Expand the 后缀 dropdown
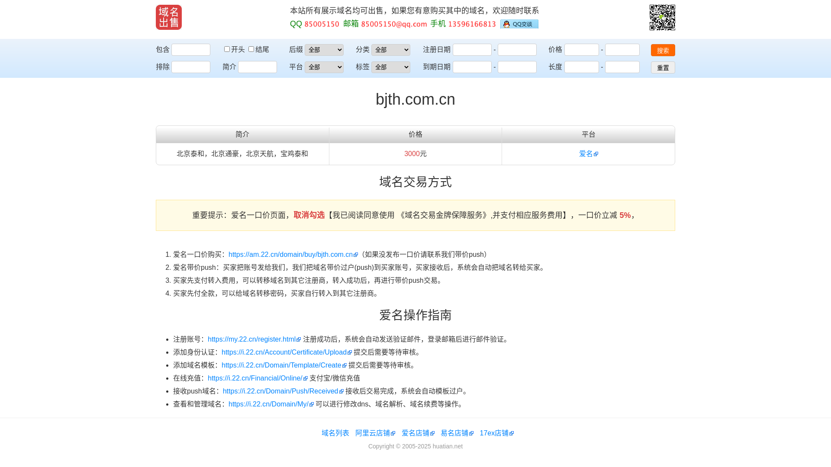This screenshot has width=831, height=467. (324, 50)
